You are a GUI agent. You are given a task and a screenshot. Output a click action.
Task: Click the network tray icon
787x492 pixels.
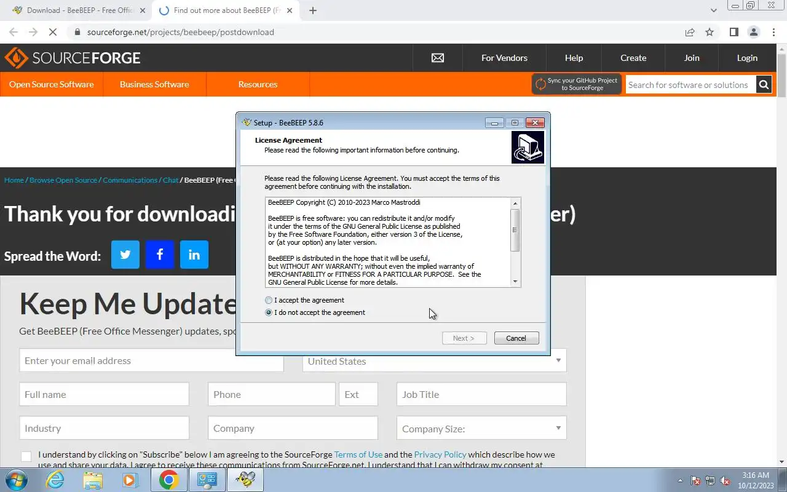(711, 480)
